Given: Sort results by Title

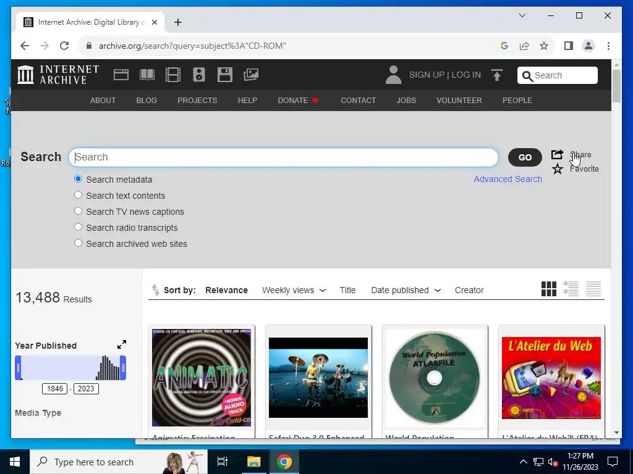Looking at the screenshot, I should tap(347, 290).
